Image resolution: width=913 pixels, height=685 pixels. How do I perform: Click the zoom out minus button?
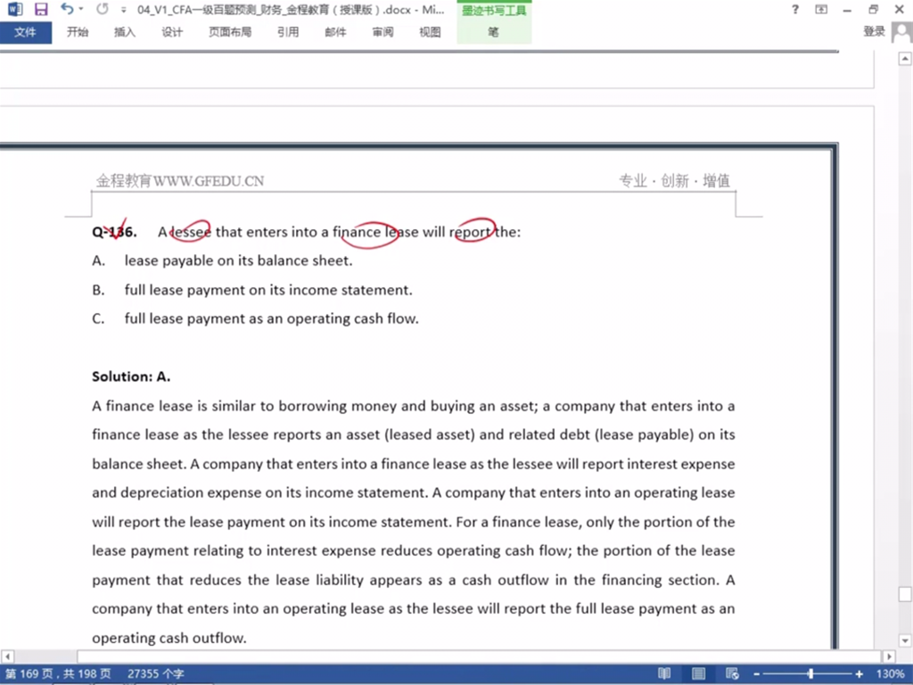tap(756, 674)
